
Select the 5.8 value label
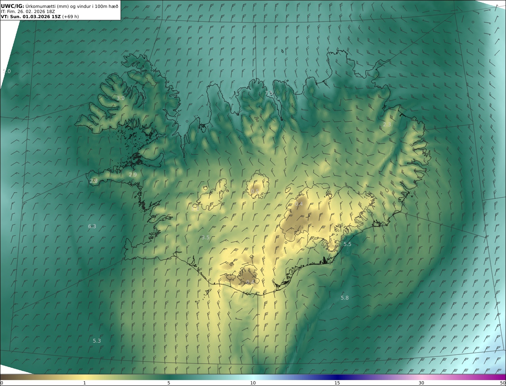pos(345,298)
